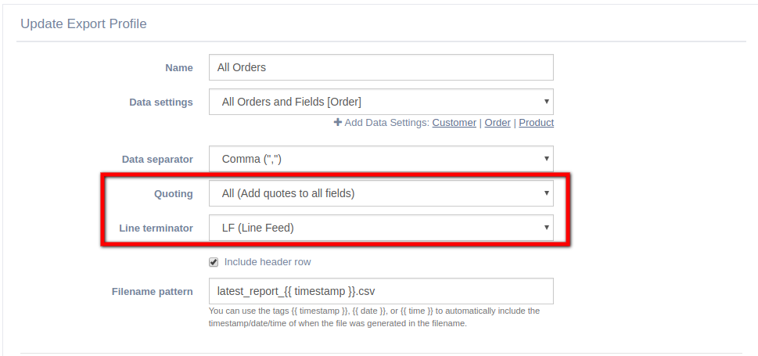Viewport: 758px width, 356px height.
Task: Click the 'Data settings' field label
Action: (161, 102)
